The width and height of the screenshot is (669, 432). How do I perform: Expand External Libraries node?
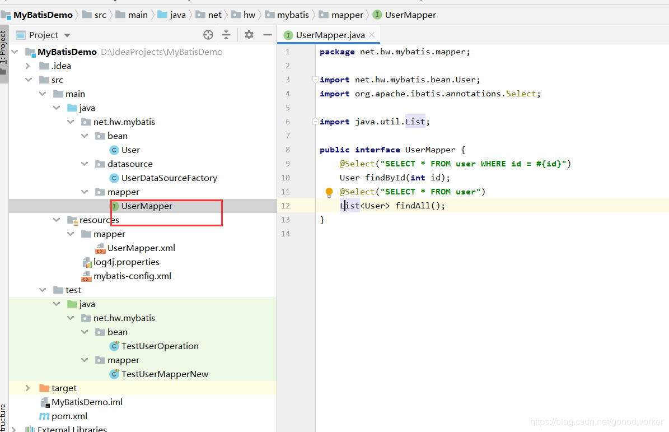click(14, 429)
